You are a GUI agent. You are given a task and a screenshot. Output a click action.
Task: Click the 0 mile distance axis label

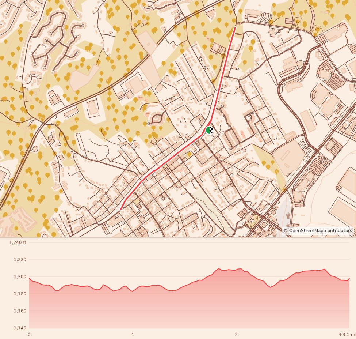(29, 335)
